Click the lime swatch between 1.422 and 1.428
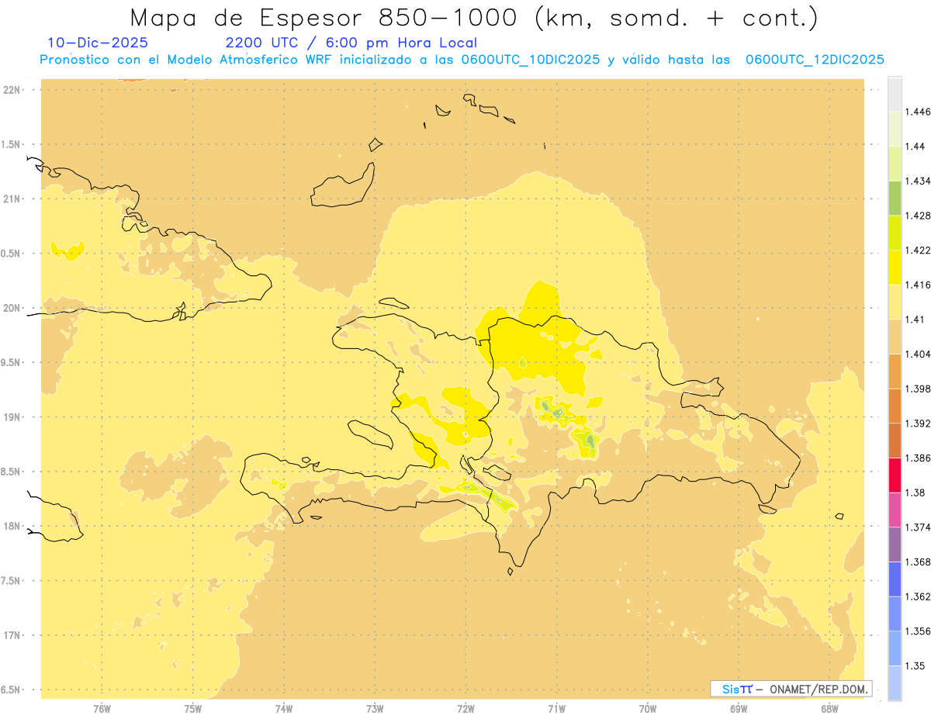The width and height of the screenshot is (931, 719). [895, 233]
